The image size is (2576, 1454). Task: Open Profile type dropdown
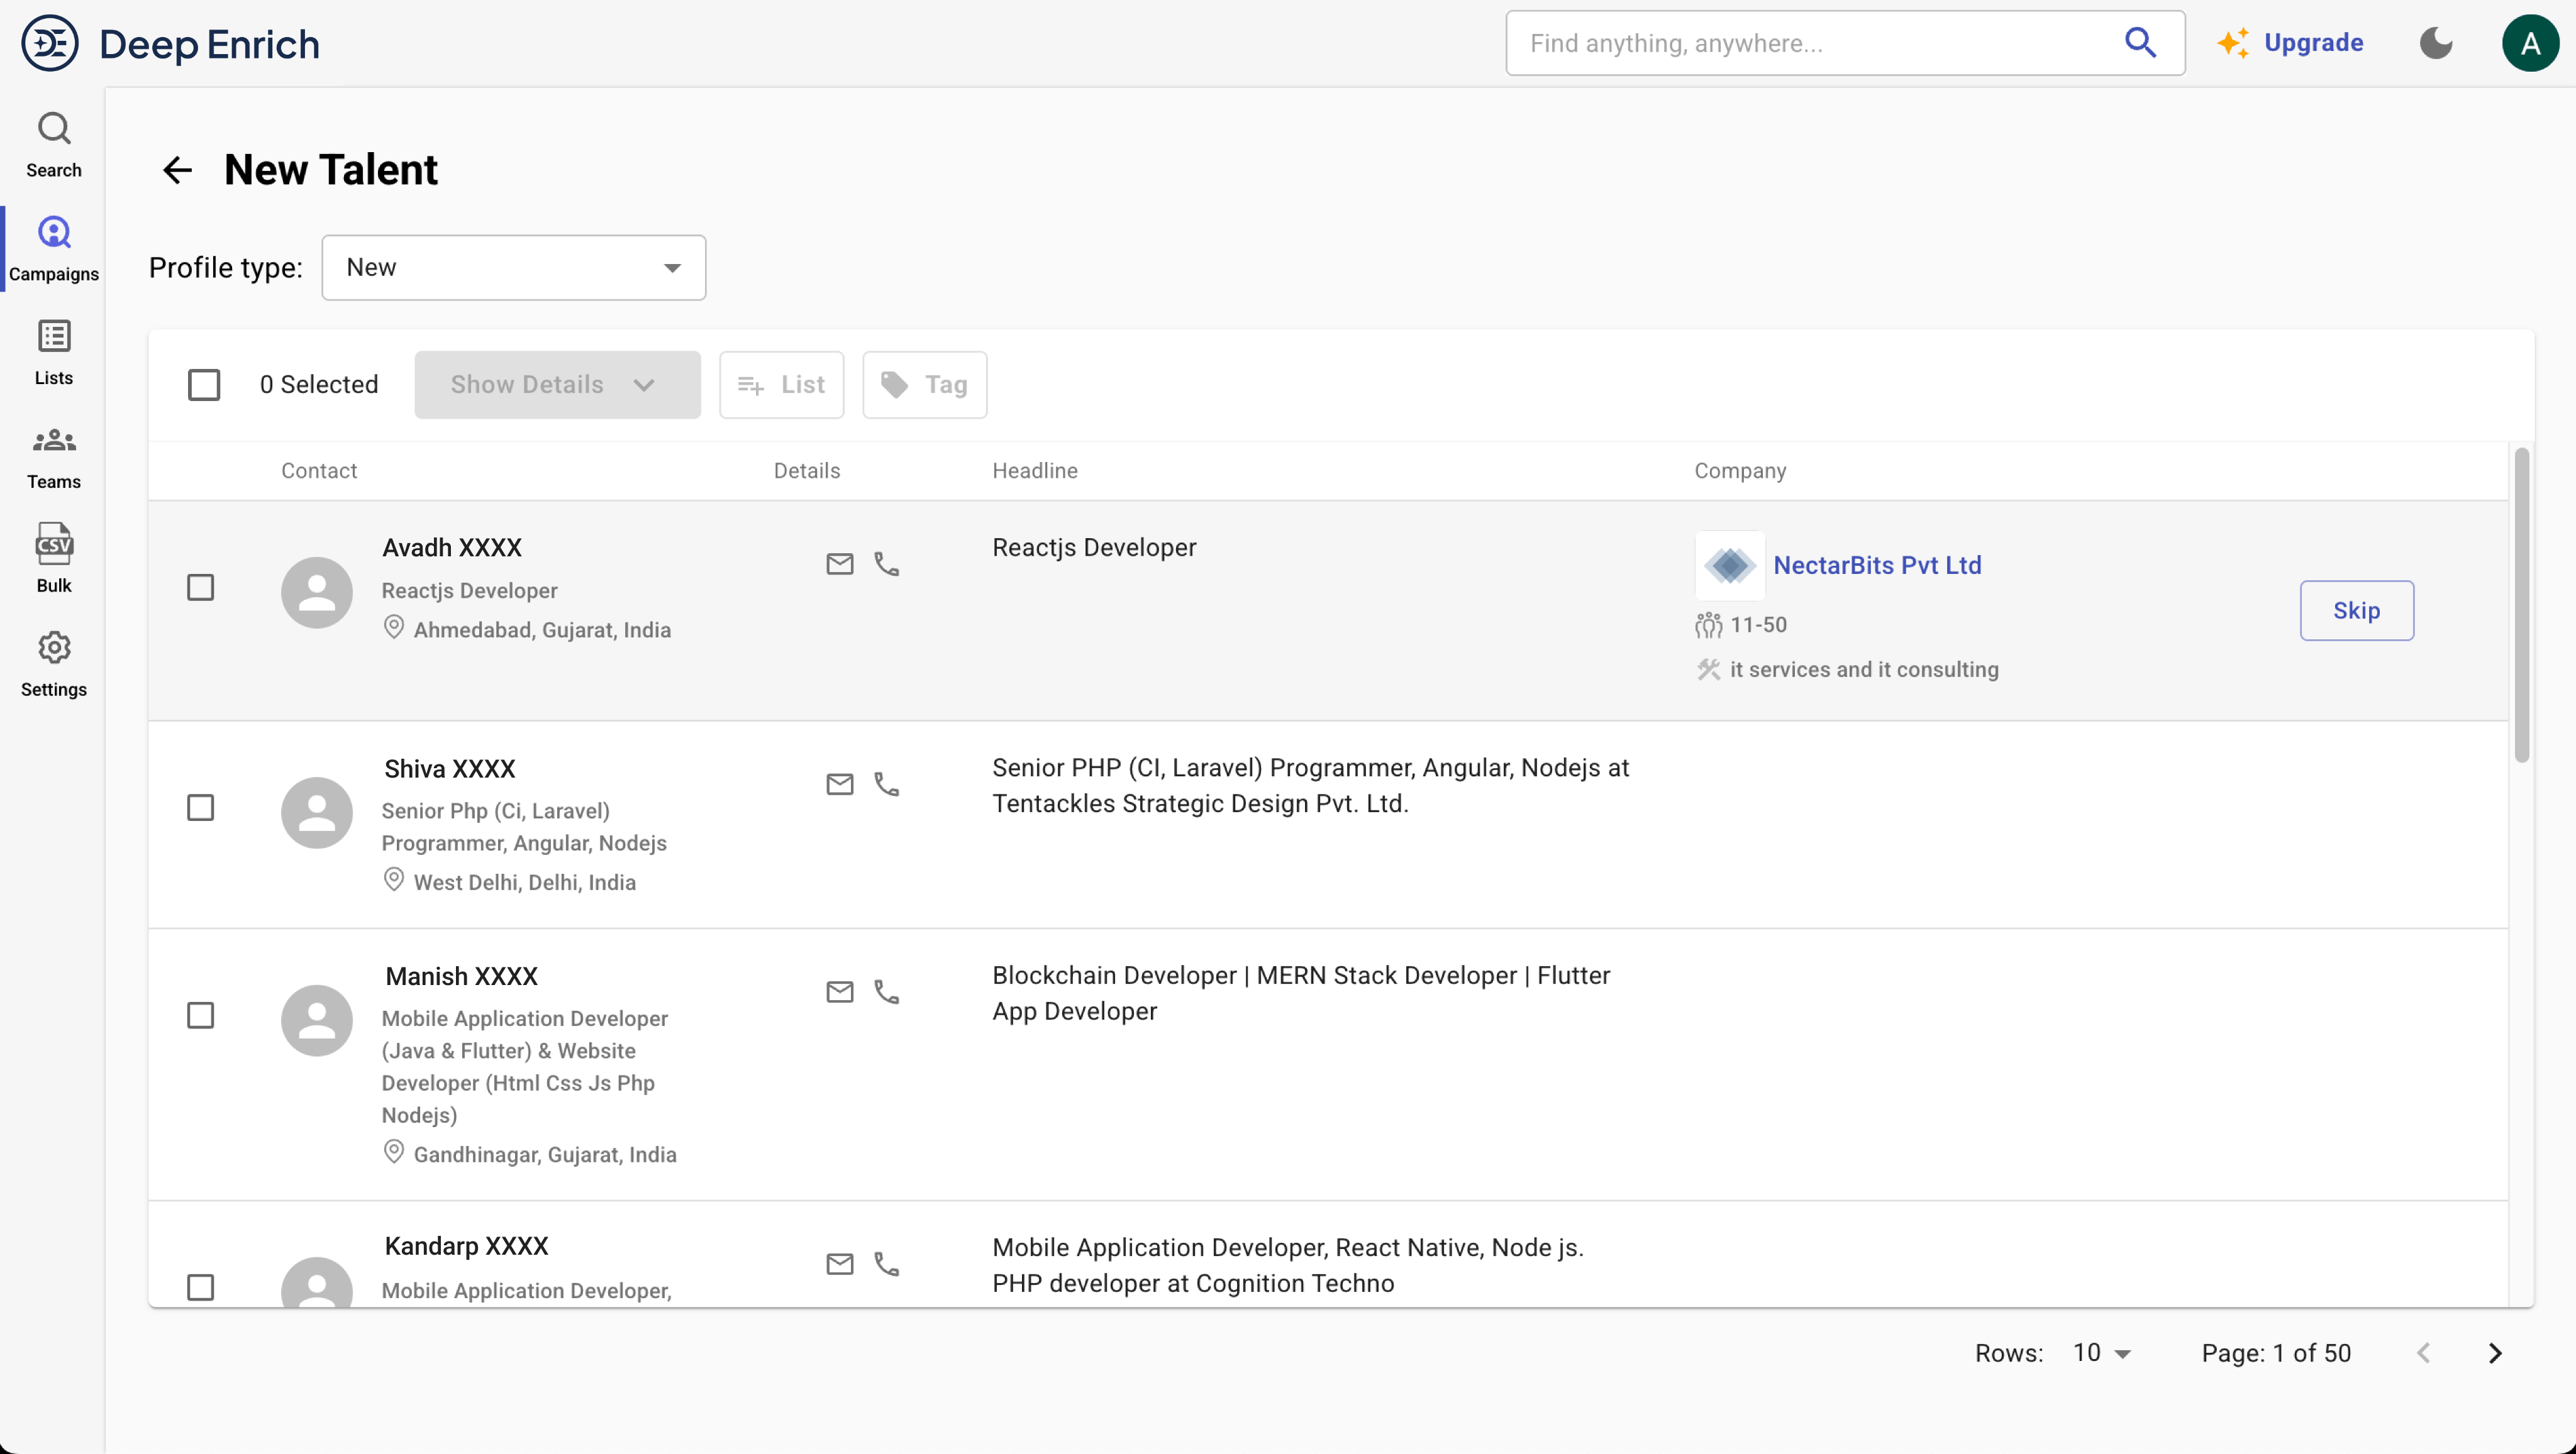pyautogui.click(x=513, y=268)
